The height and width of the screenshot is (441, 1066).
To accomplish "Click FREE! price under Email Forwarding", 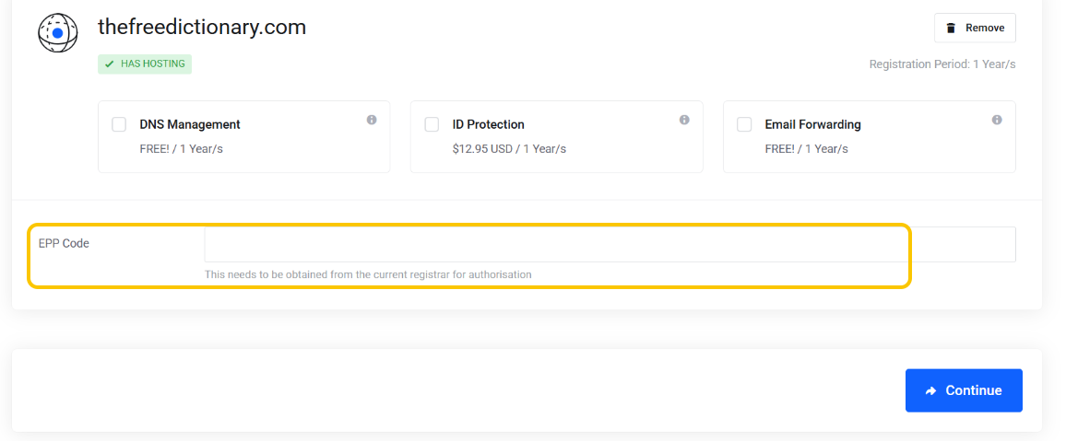I will click(806, 148).
